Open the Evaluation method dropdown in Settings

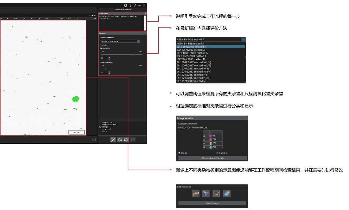pos(138,41)
